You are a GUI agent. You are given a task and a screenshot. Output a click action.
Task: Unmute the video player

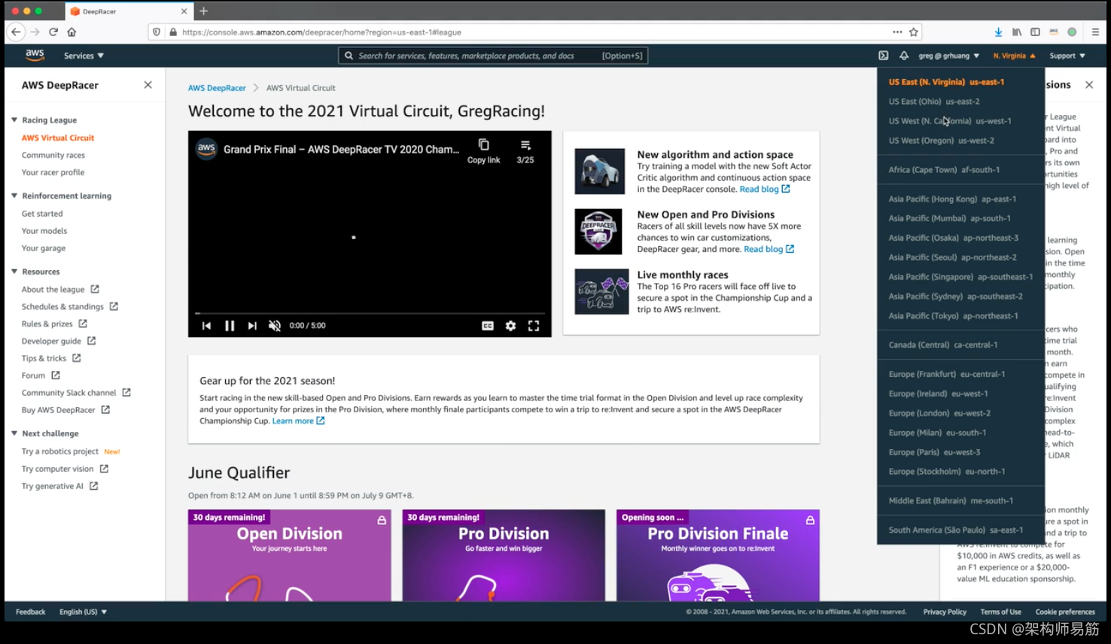pyautogui.click(x=275, y=326)
